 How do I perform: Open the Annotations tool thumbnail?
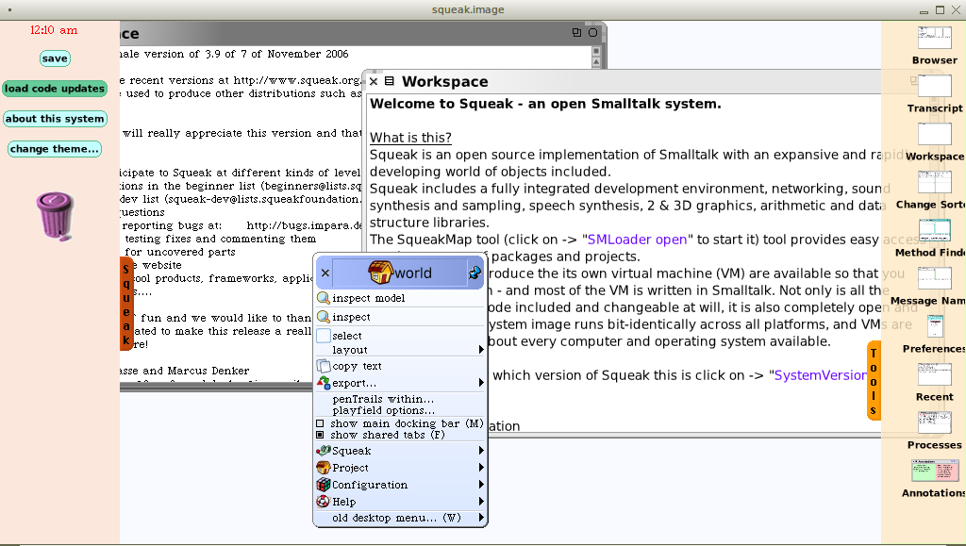click(x=935, y=471)
